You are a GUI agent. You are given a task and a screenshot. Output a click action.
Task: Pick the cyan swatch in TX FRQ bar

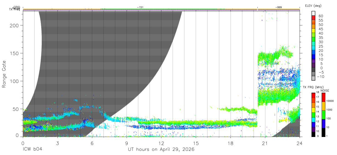click(x=313, y=119)
